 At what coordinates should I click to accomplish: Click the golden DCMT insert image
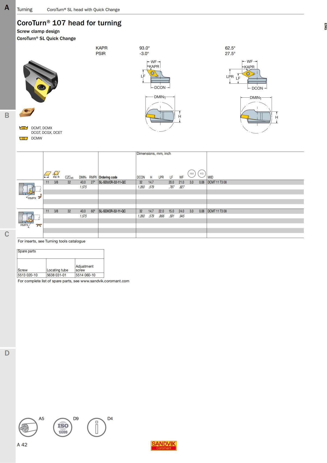tap(27, 112)
